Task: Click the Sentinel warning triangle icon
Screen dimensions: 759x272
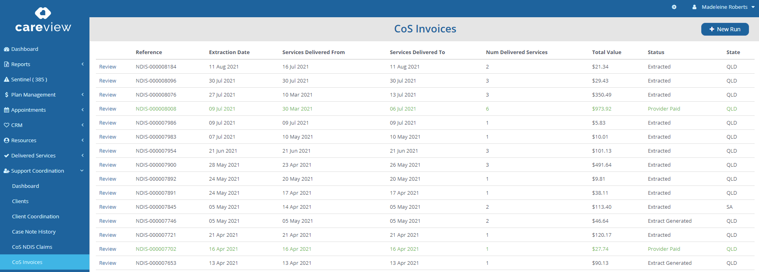Action: 6,80
